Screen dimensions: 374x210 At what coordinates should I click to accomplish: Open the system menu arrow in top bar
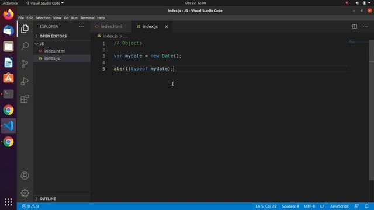pos(369,3)
